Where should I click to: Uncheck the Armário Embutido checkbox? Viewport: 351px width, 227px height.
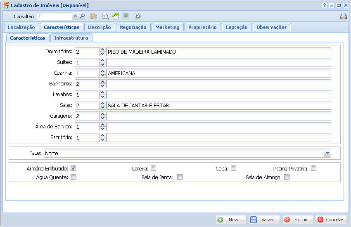[74, 168]
